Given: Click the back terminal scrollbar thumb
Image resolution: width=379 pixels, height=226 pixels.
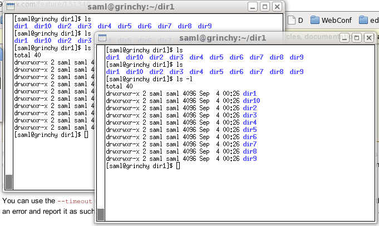Looking at the screenshot, I should click(9, 182).
